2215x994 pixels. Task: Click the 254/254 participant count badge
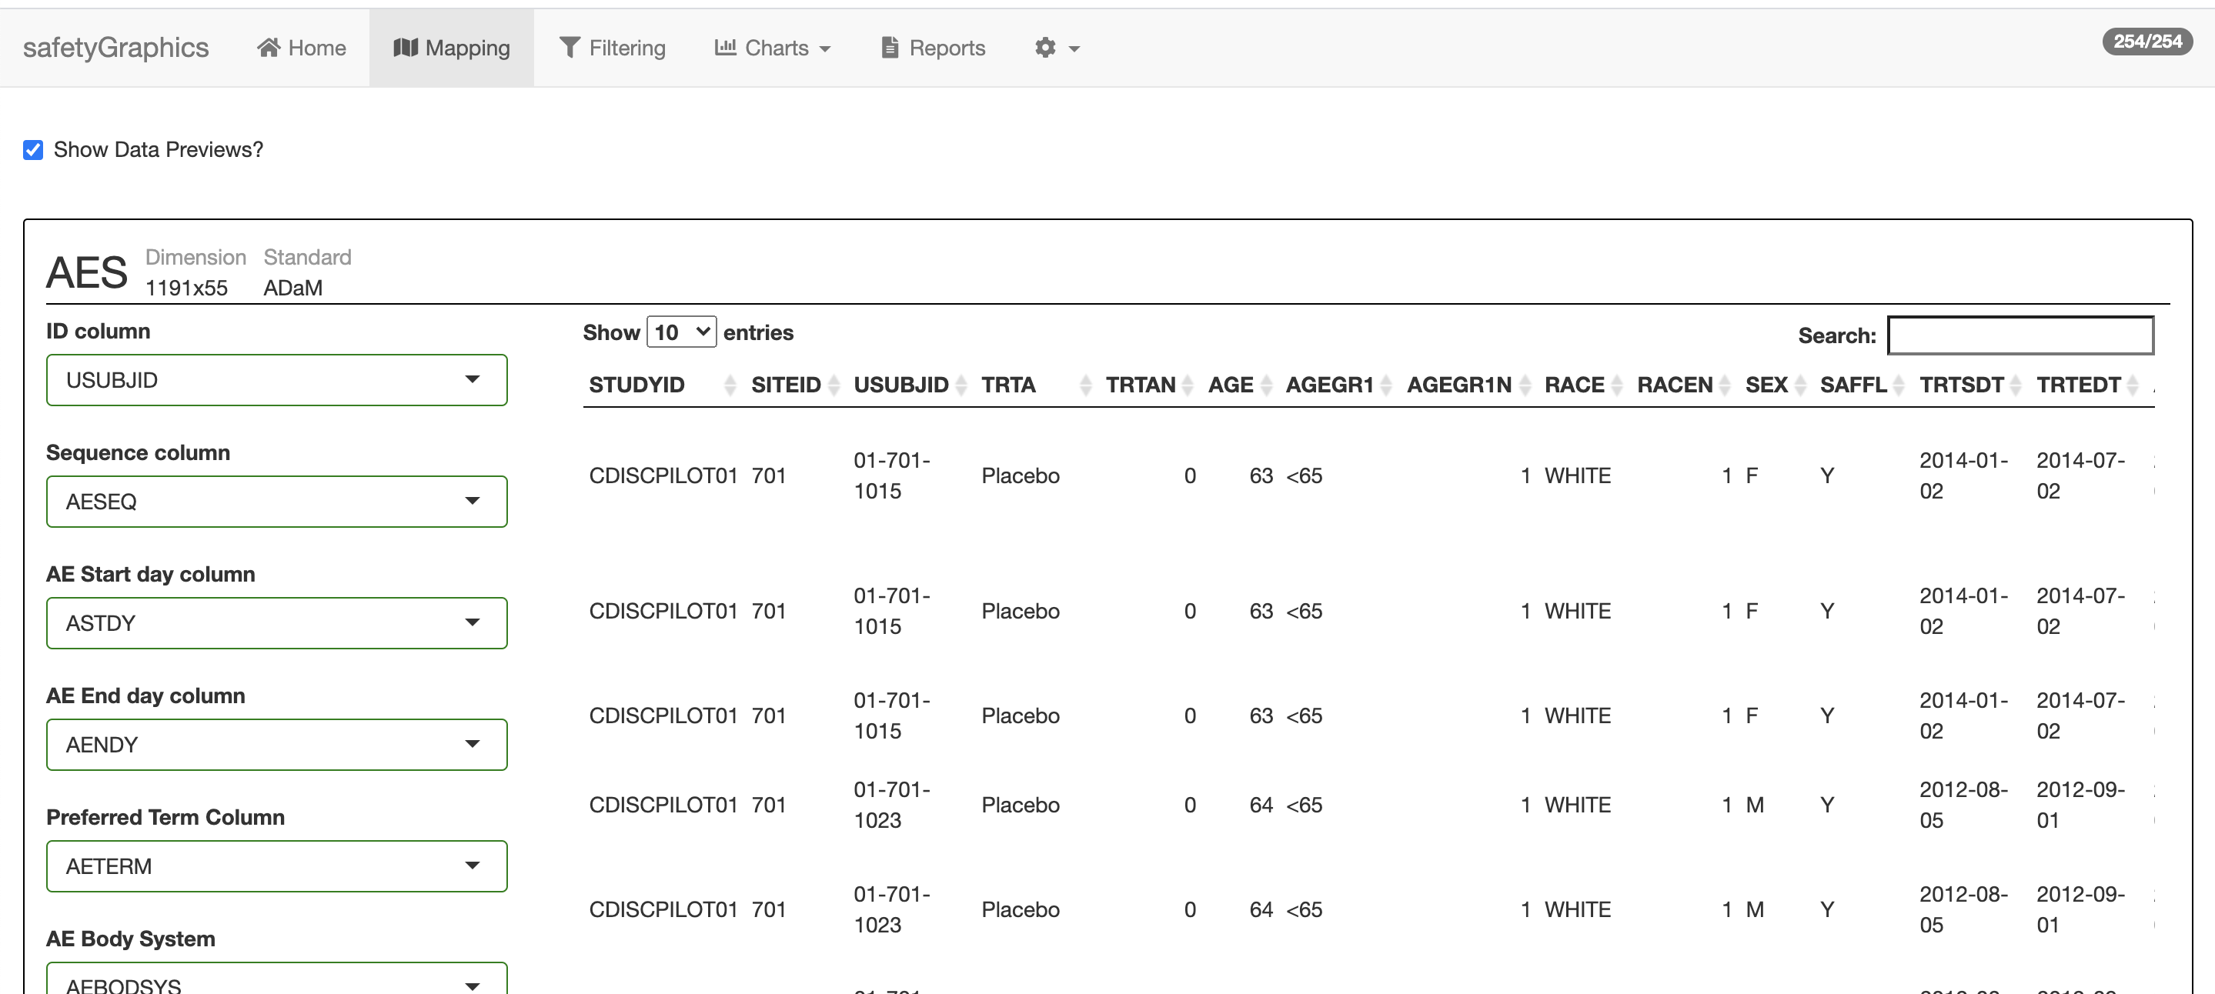click(x=2147, y=42)
